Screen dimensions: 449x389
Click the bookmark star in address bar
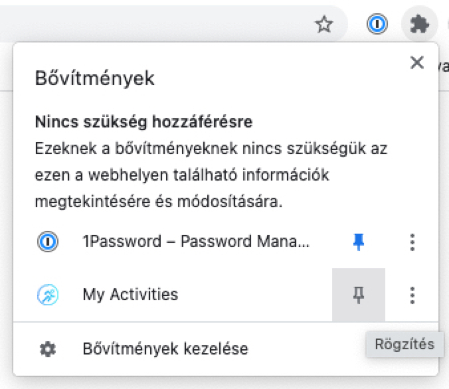[x=323, y=25]
